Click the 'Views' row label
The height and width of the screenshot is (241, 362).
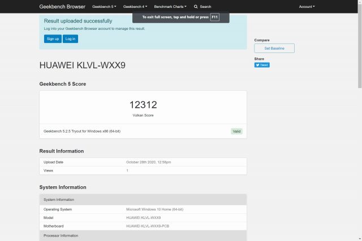tap(48, 170)
